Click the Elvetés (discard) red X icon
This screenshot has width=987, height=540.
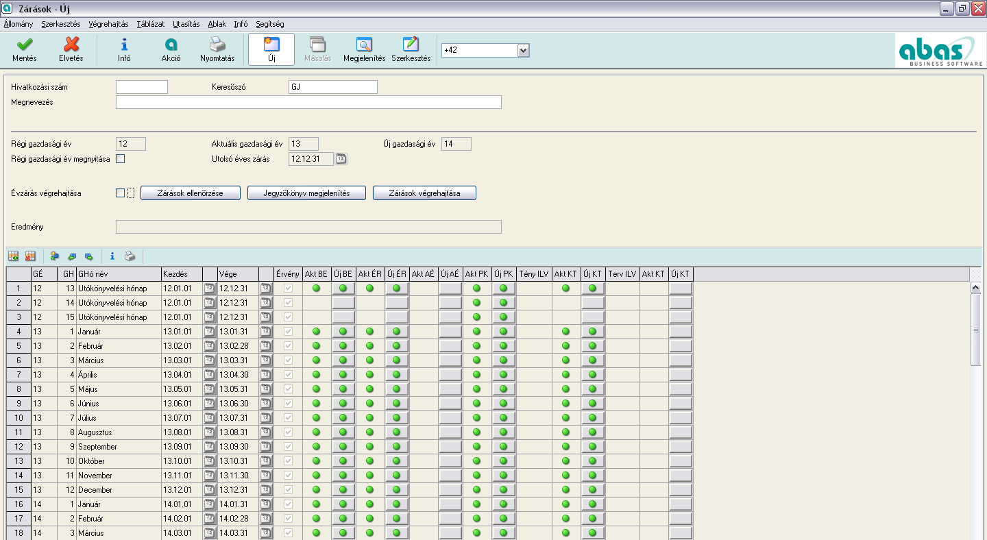(x=71, y=45)
